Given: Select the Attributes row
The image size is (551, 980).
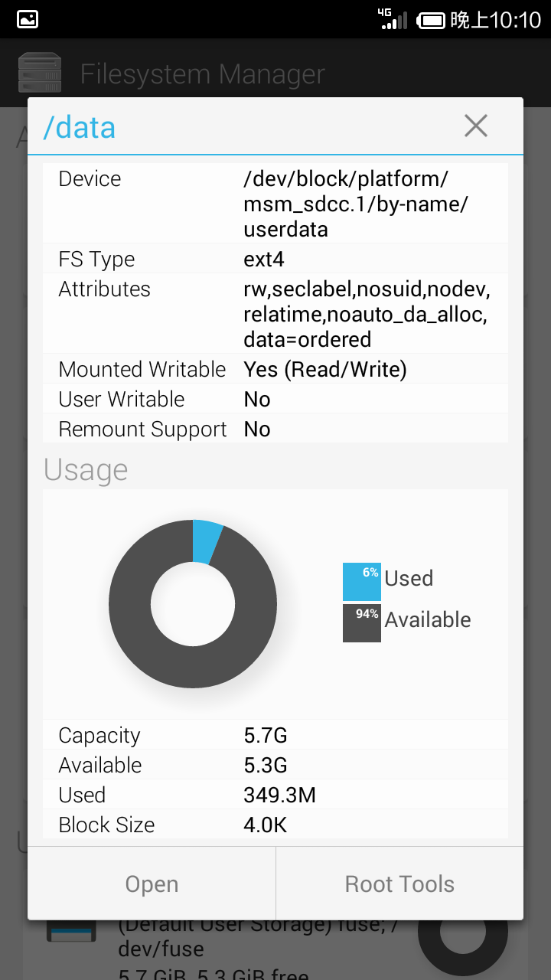Looking at the screenshot, I should (x=275, y=314).
